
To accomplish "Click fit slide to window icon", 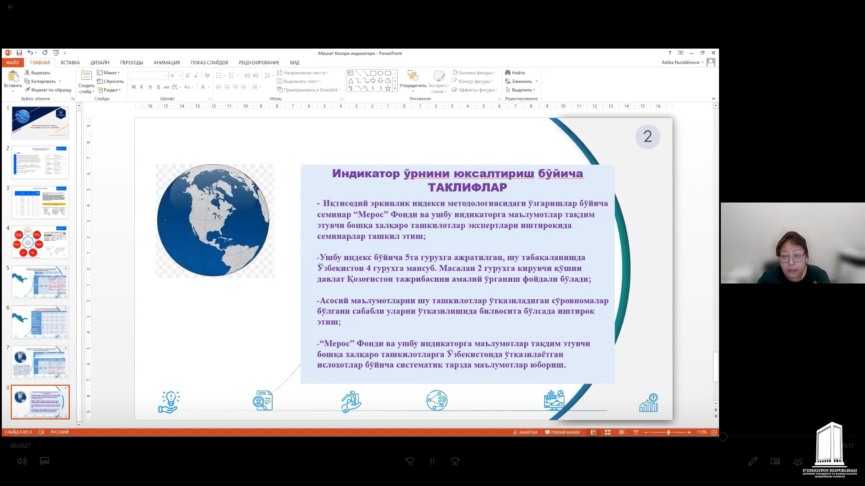I will (714, 432).
